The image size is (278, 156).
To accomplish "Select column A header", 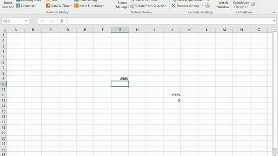I will point(16,30).
